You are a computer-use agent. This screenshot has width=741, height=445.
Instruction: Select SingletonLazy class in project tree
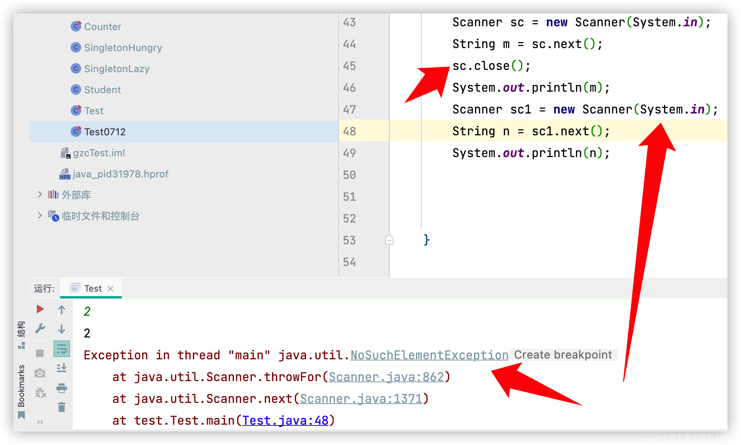click(x=116, y=69)
